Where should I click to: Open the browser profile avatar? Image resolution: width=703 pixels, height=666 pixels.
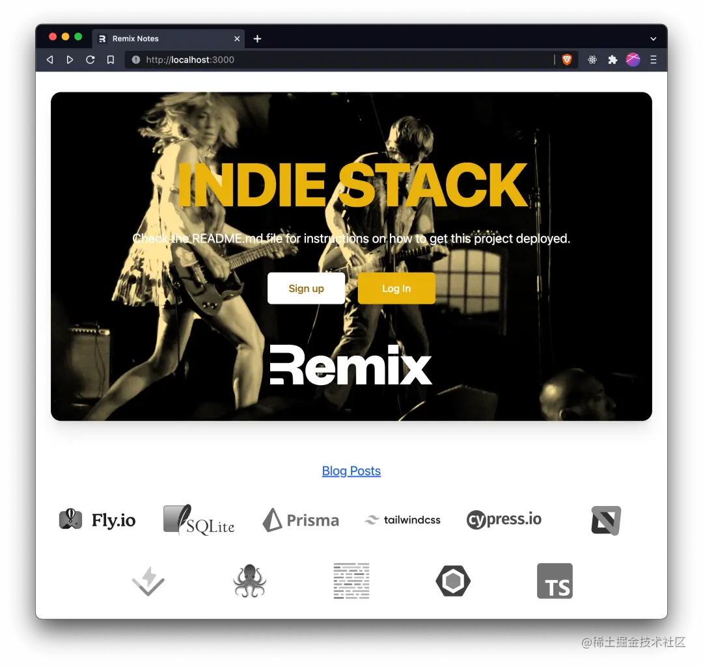(633, 60)
